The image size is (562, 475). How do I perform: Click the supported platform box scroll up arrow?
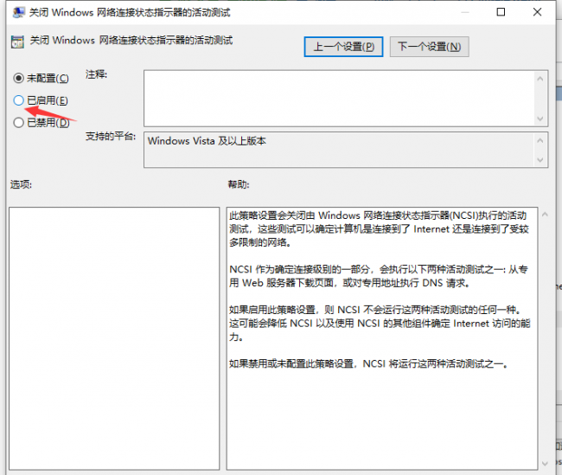[540, 141]
